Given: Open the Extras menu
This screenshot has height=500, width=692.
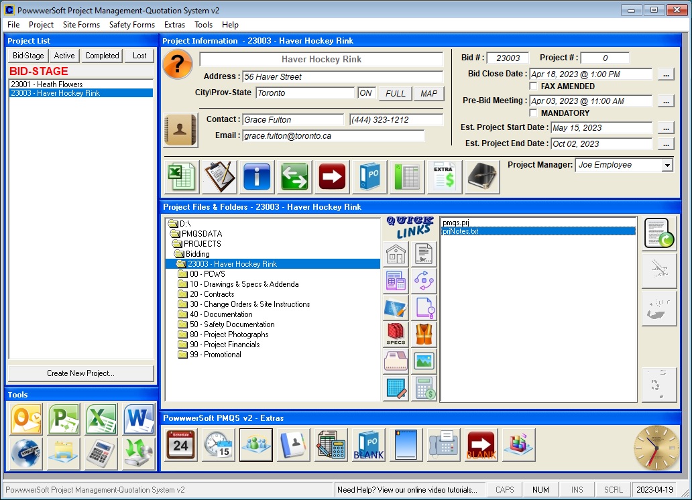Looking at the screenshot, I should click(x=174, y=25).
